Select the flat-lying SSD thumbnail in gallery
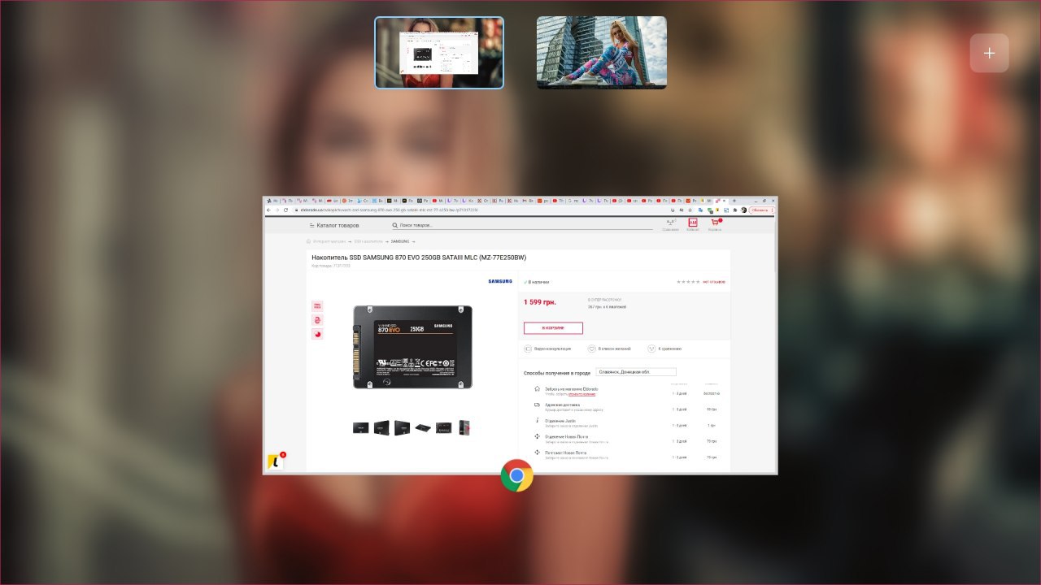Image resolution: width=1041 pixels, height=585 pixels. pyautogui.click(x=423, y=427)
